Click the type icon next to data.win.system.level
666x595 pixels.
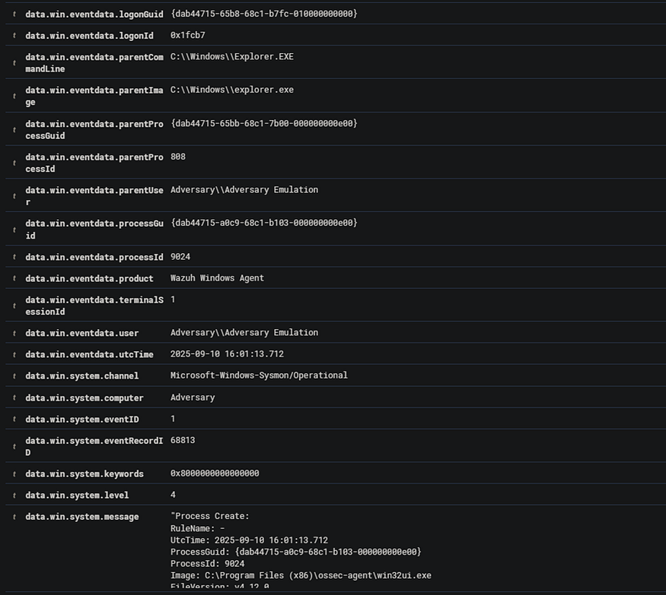click(14, 495)
